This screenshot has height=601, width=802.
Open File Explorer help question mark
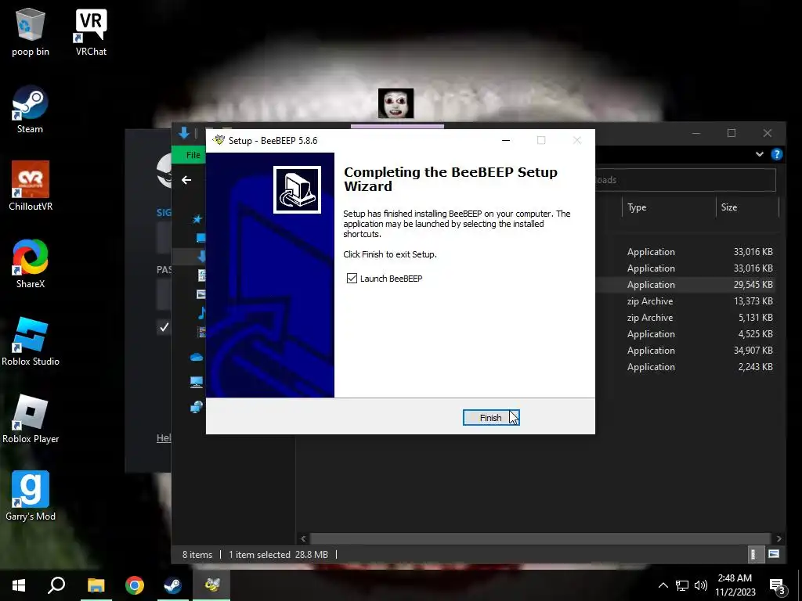[776, 154]
